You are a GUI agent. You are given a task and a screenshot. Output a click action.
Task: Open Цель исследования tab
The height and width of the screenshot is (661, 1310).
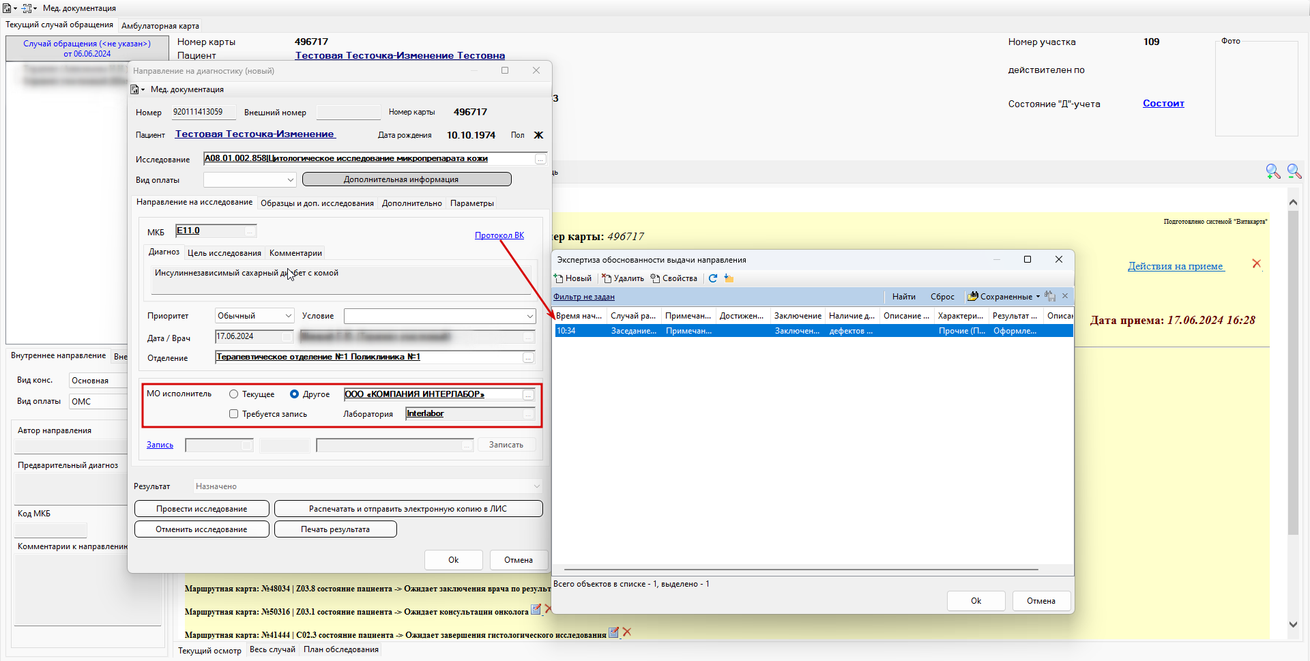[x=224, y=253]
